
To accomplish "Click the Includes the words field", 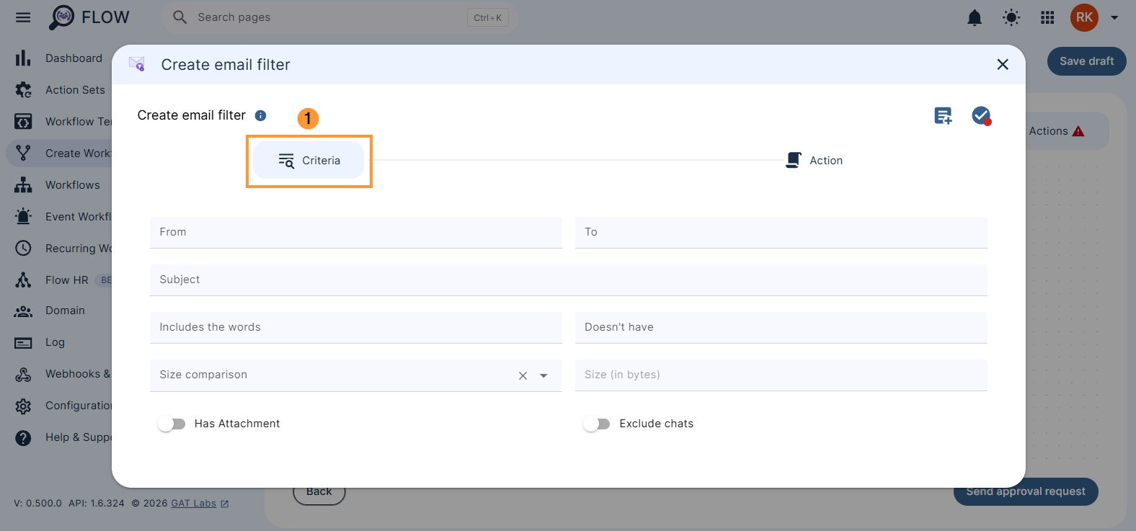I will 356,328.
